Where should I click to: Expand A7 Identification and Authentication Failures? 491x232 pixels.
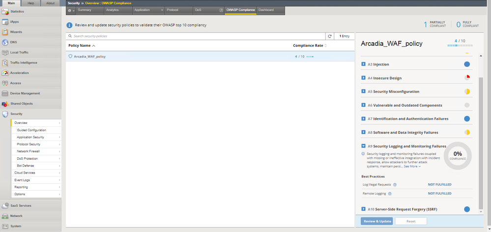click(364, 118)
